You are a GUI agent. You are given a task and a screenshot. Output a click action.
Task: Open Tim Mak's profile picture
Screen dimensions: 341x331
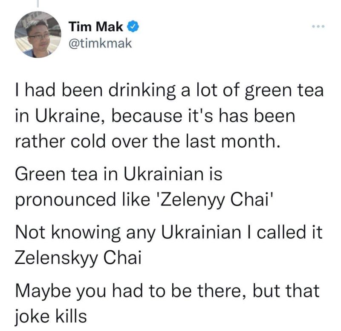pyautogui.click(x=38, y=35)
